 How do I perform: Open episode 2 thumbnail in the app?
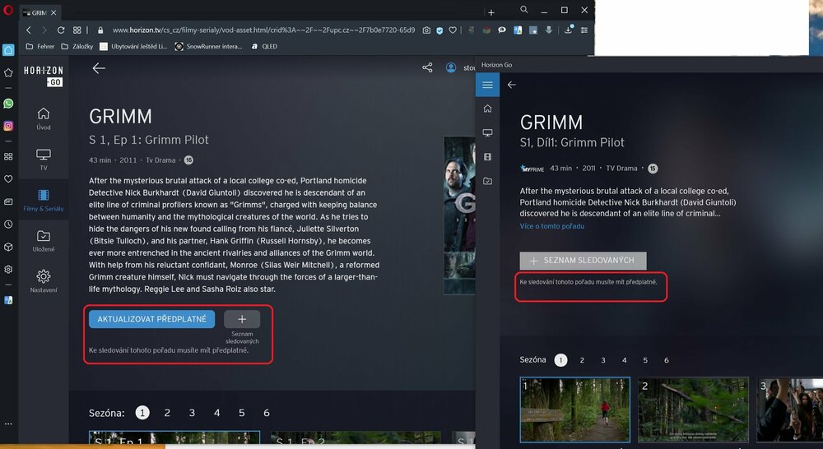tap(693, 409)
